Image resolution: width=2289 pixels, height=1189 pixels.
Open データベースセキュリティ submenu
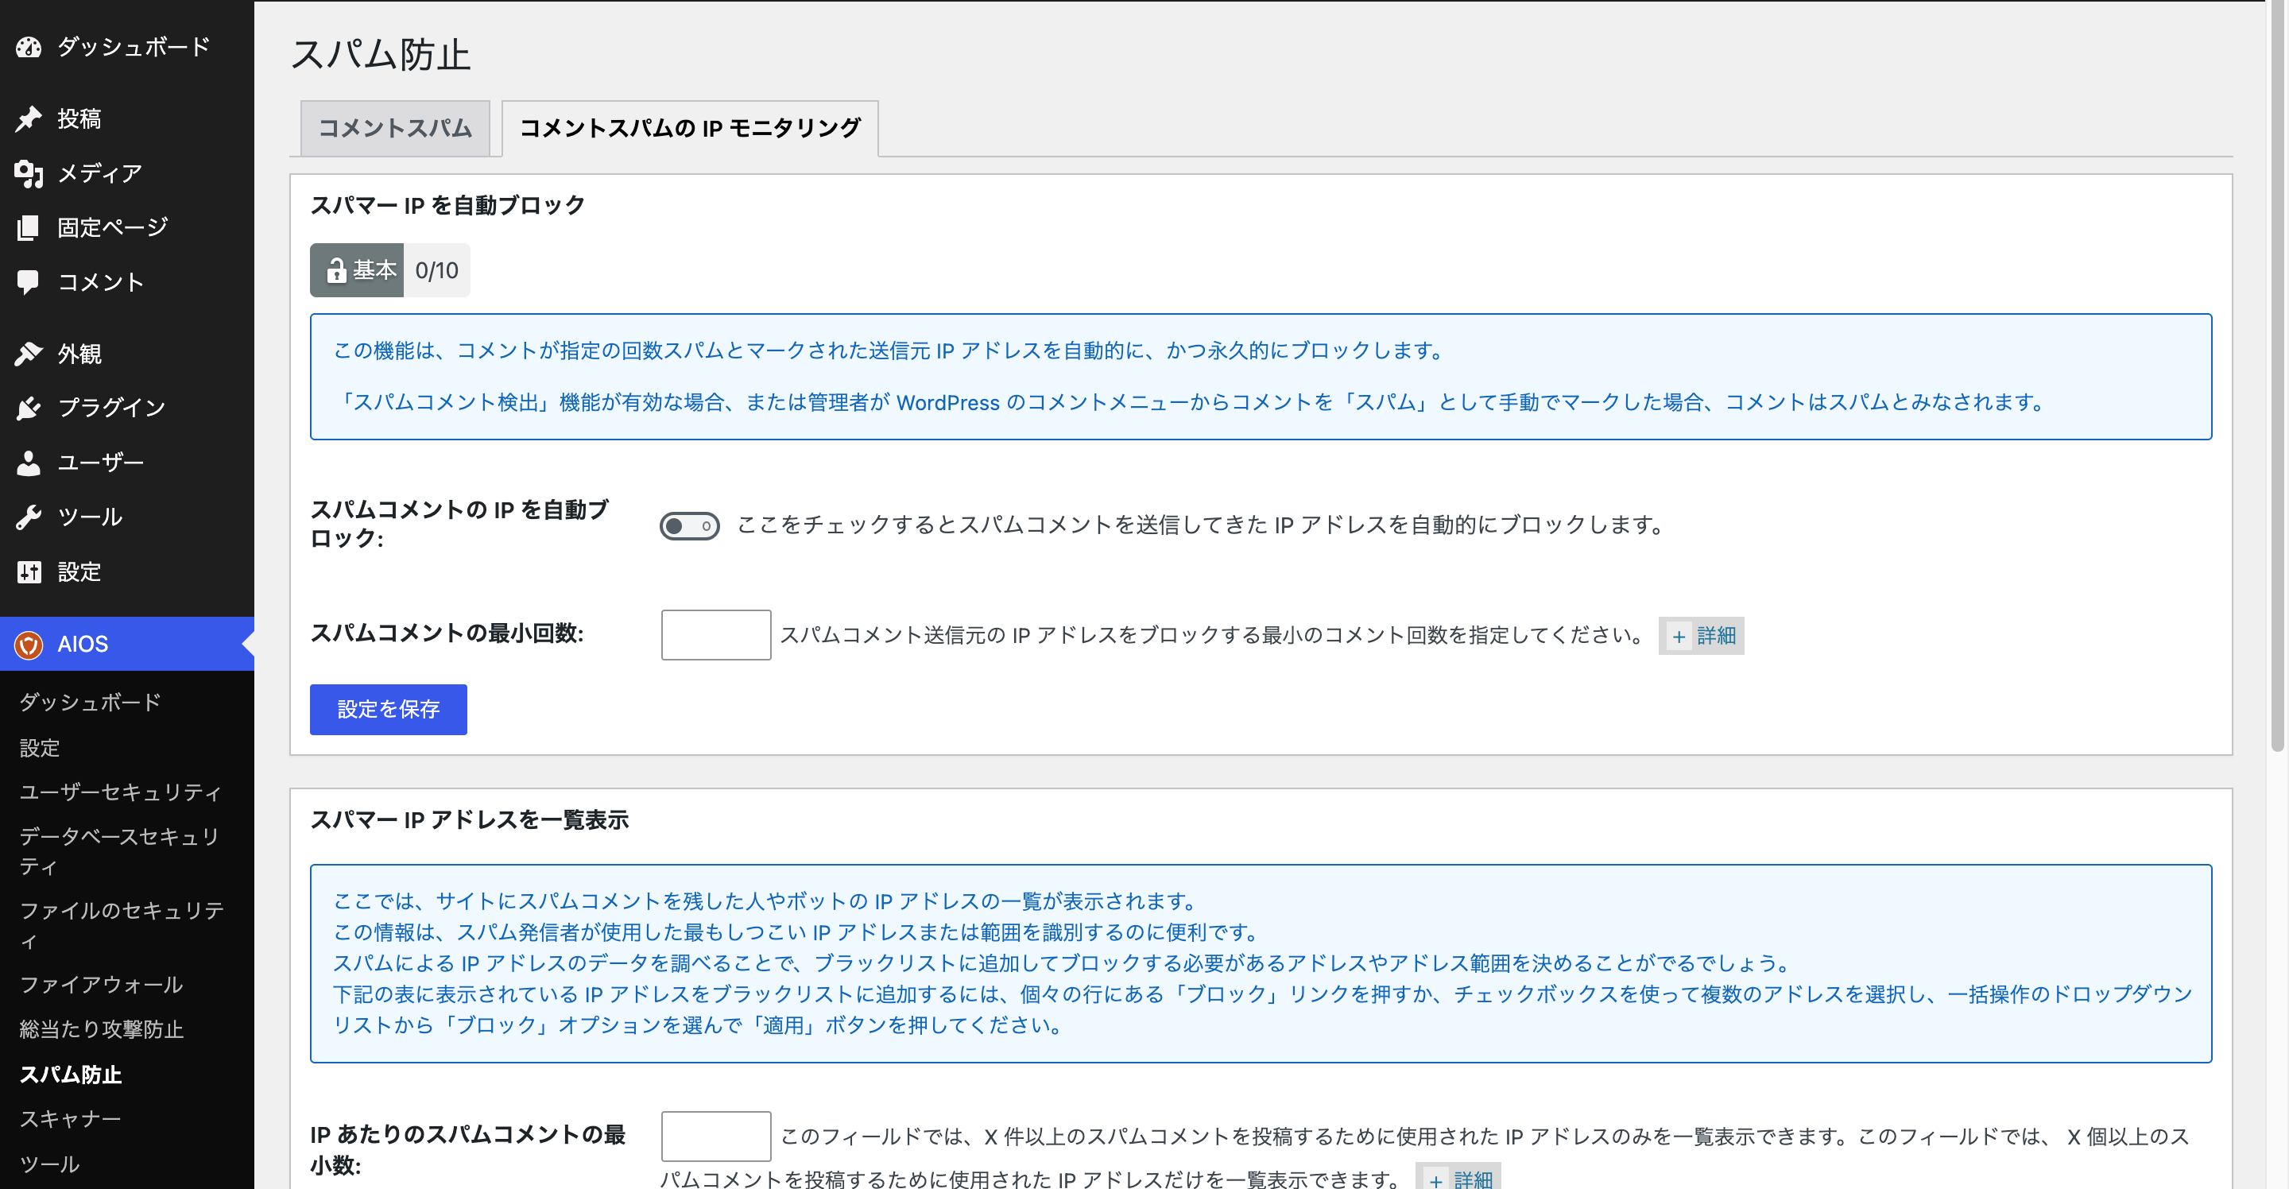click(119, 851)
